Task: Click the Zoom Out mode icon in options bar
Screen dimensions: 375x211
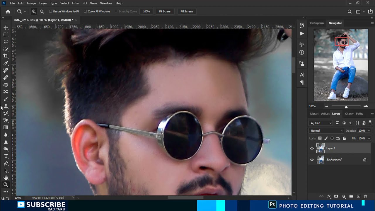Action: click(x=42, y=11)
